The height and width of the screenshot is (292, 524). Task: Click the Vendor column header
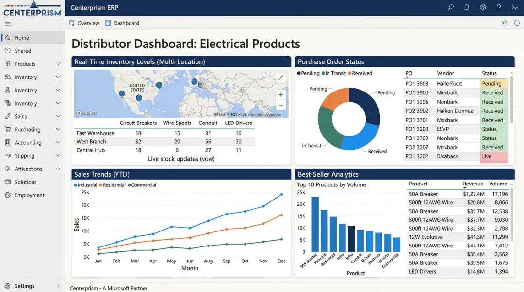(445, 73)
